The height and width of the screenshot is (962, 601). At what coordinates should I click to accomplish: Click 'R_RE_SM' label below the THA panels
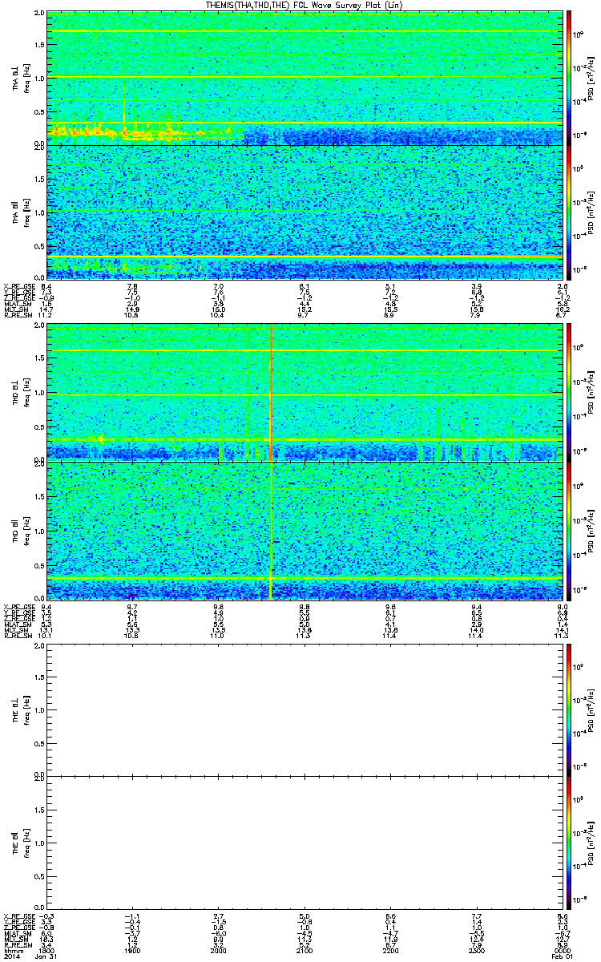[18, 316]
